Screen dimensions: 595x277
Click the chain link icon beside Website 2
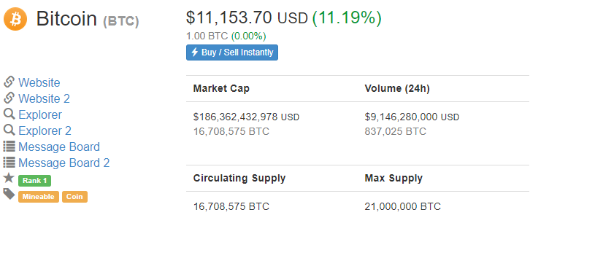point(9,98)
